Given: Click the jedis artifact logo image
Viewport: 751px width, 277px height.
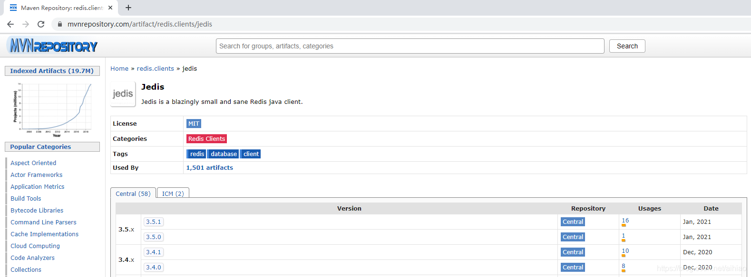Looking at the screenshot, I should pyautogui.click(x=123, y=94).
